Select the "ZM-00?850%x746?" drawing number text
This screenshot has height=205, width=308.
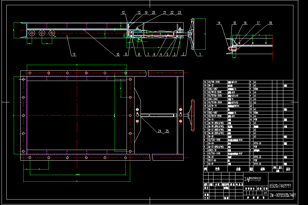282,195
